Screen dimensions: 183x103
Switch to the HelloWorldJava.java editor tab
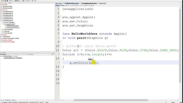pos(72,3)
